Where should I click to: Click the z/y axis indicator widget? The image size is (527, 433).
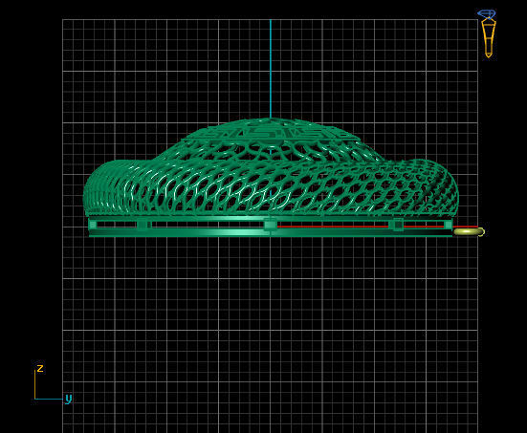pos(53,384)
